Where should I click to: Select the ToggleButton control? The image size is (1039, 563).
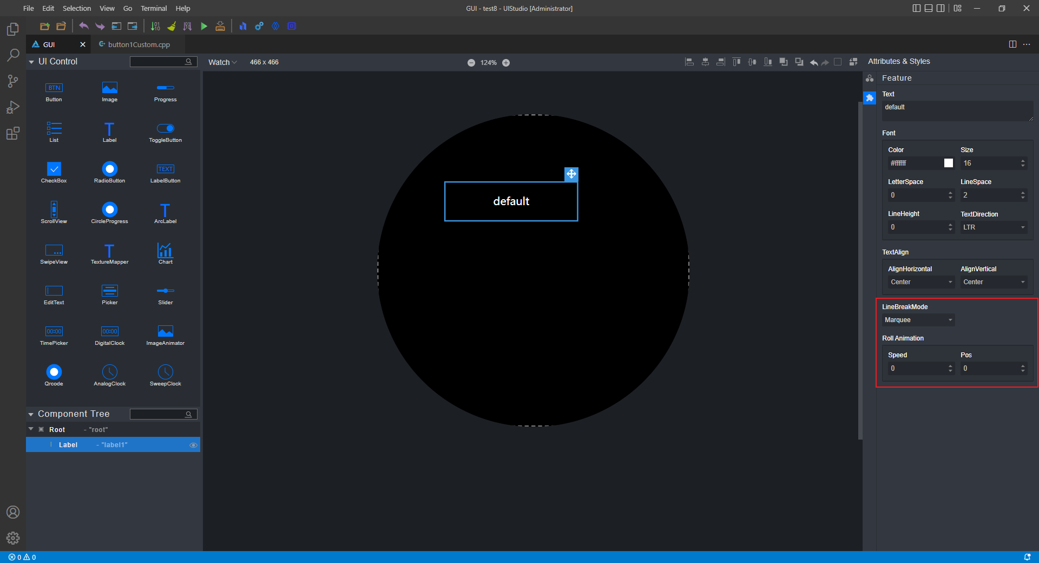pyautogui.click(x=165, y=128)
